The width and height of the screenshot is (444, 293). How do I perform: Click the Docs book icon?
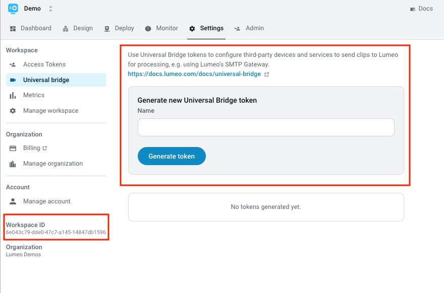pos(413,9)
